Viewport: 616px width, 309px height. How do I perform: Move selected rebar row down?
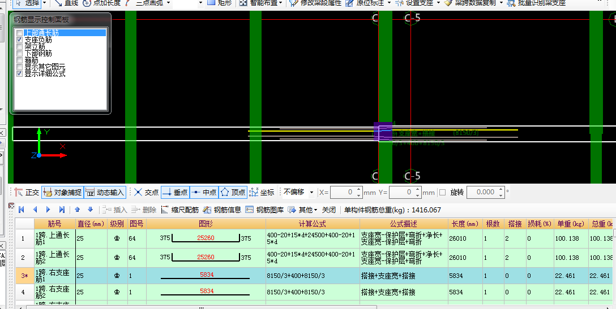coord(90,210)
